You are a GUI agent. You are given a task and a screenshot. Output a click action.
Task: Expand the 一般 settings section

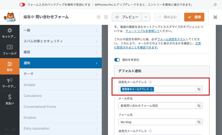[x=61, y=30]
